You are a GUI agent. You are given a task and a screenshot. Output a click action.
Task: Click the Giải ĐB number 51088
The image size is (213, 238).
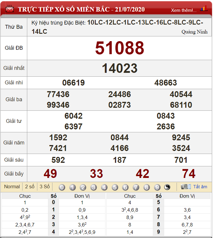[120, 48]
